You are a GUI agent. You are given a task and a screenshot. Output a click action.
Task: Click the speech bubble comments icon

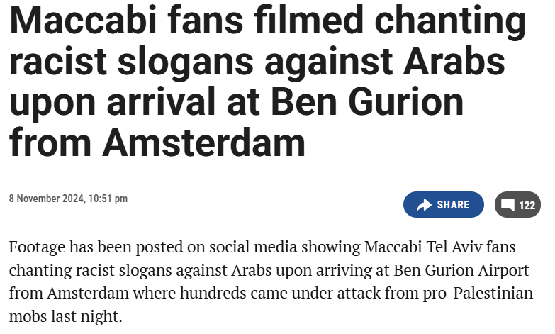[508, 205]
